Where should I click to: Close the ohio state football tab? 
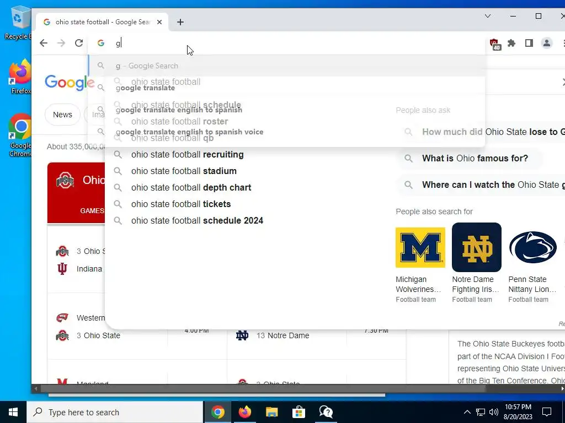159,22
